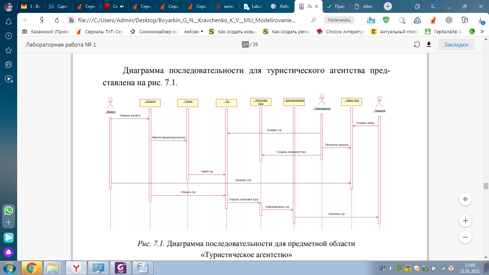Reload the current page
This screenshot has width=489, height=275.
click(x=57, y=20)
